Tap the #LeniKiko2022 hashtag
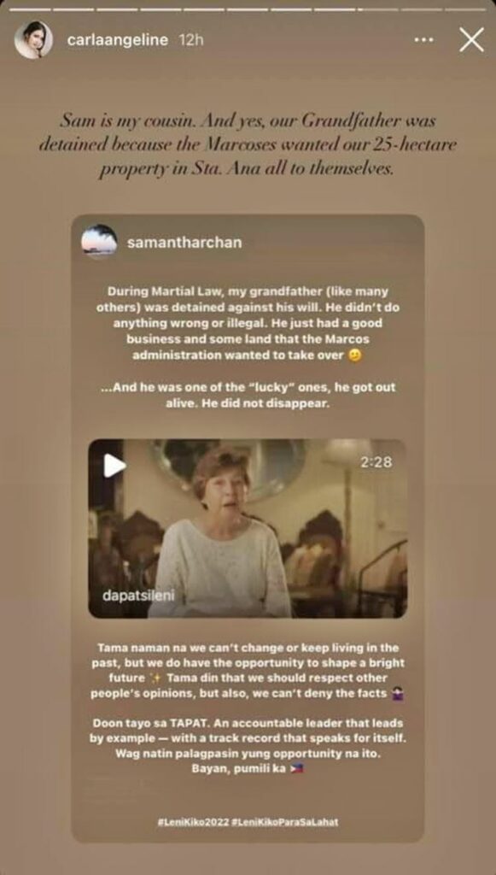This screenshot has height=875, width=496. [194, 822]
